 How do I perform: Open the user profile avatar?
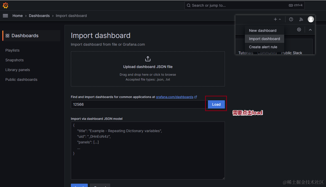tap(311, 19)
